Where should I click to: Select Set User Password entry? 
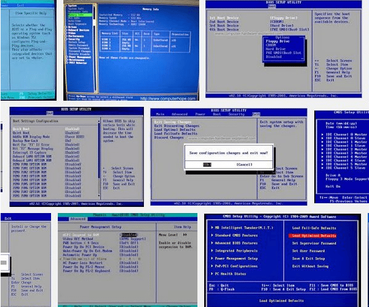309,251
